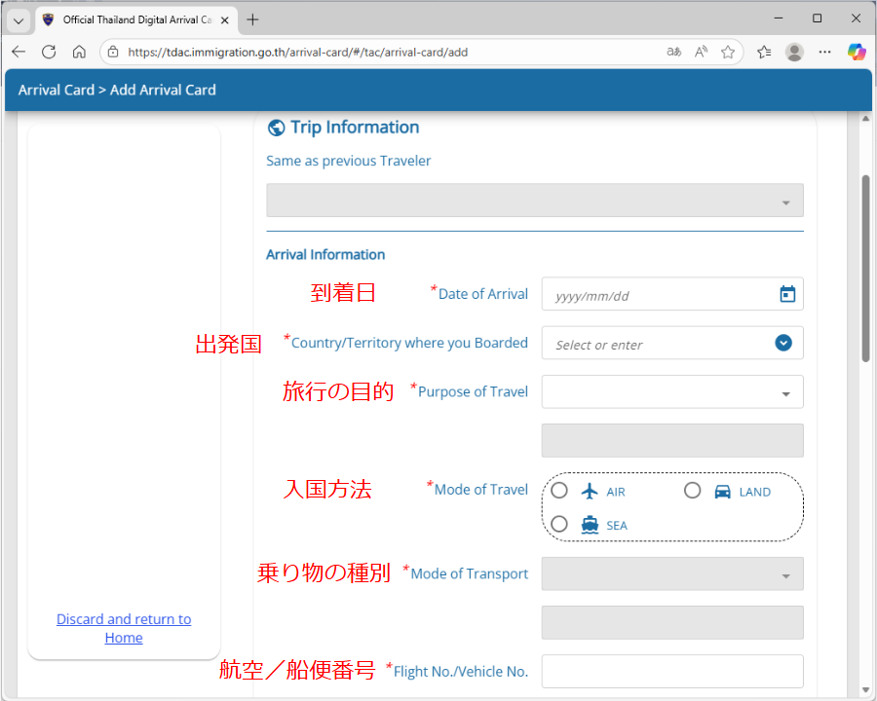Click the browser refresh icon

[49, 52]
